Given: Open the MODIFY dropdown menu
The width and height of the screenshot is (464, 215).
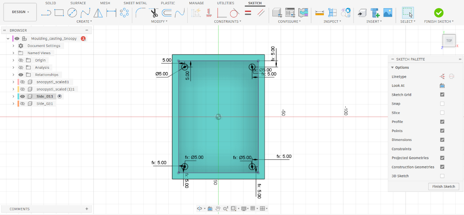Looking at the screenshot, I should [159, 21].
